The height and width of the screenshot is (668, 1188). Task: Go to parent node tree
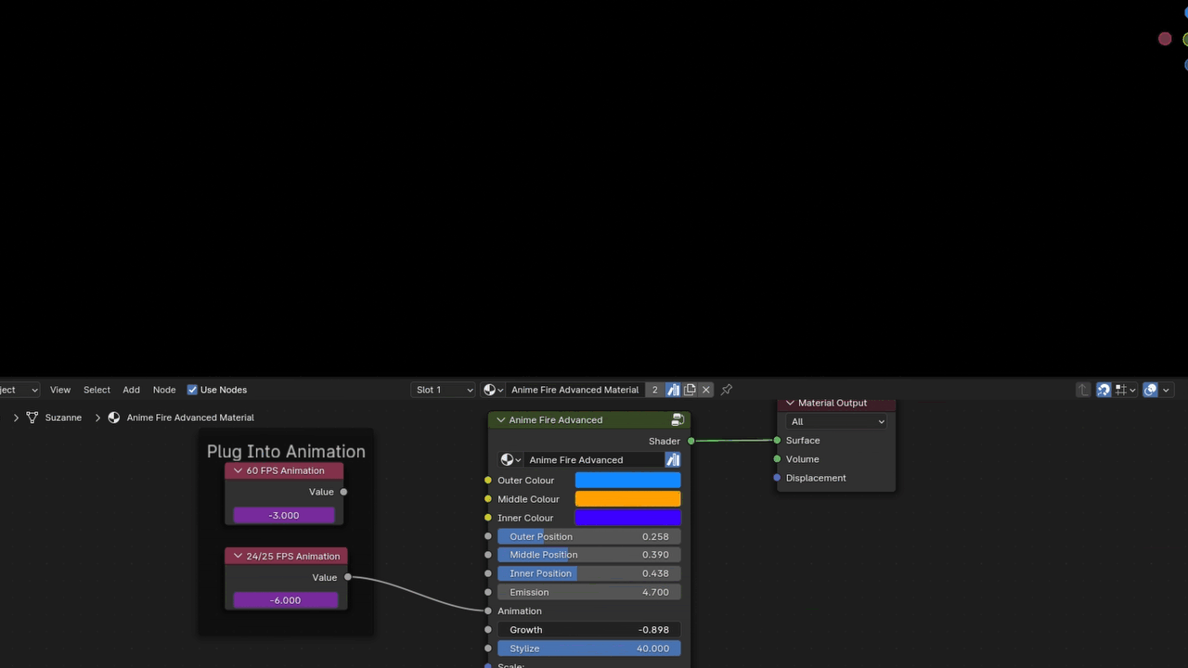coord(1083,390)
